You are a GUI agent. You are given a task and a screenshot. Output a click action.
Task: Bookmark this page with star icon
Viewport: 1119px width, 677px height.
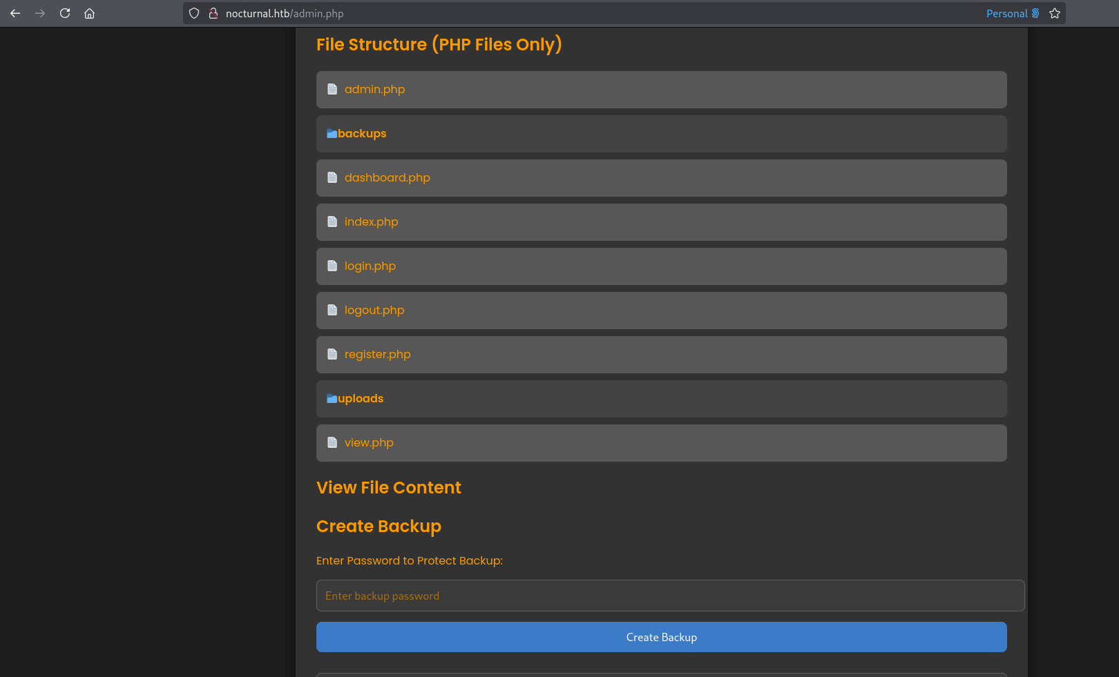click(x=1054, y=13)
